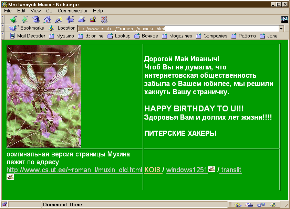The height and width of the screenshot is (209, 290).
Task: Go back with the Back arrow icon
Action: point(14,19)
